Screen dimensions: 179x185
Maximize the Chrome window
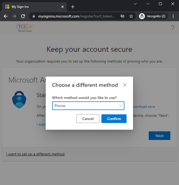coord(160,4)
